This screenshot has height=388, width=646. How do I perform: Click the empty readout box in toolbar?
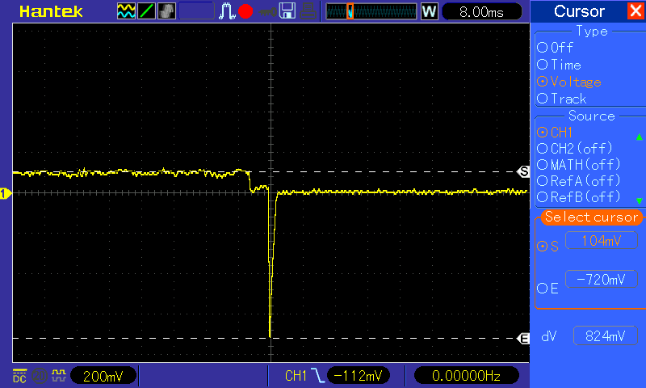pos(196,11)
